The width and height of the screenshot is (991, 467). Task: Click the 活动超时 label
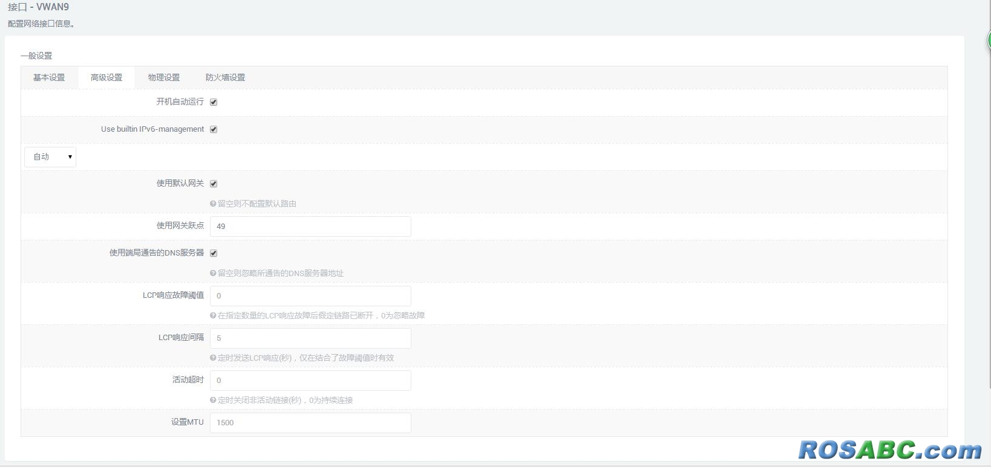click(188, 379)
